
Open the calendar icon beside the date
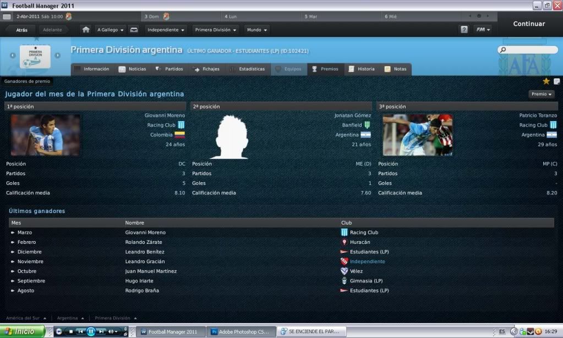(7, 17)
